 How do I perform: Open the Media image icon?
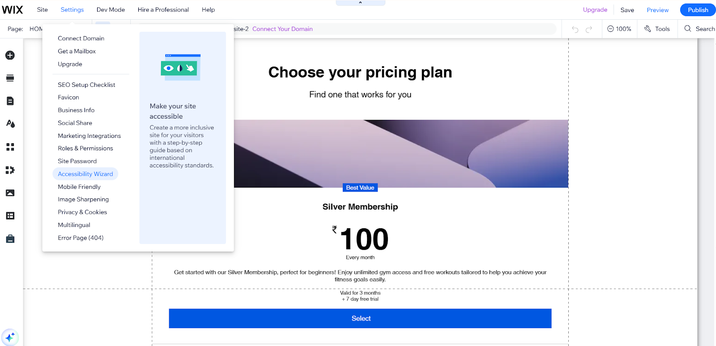[10, 193]
